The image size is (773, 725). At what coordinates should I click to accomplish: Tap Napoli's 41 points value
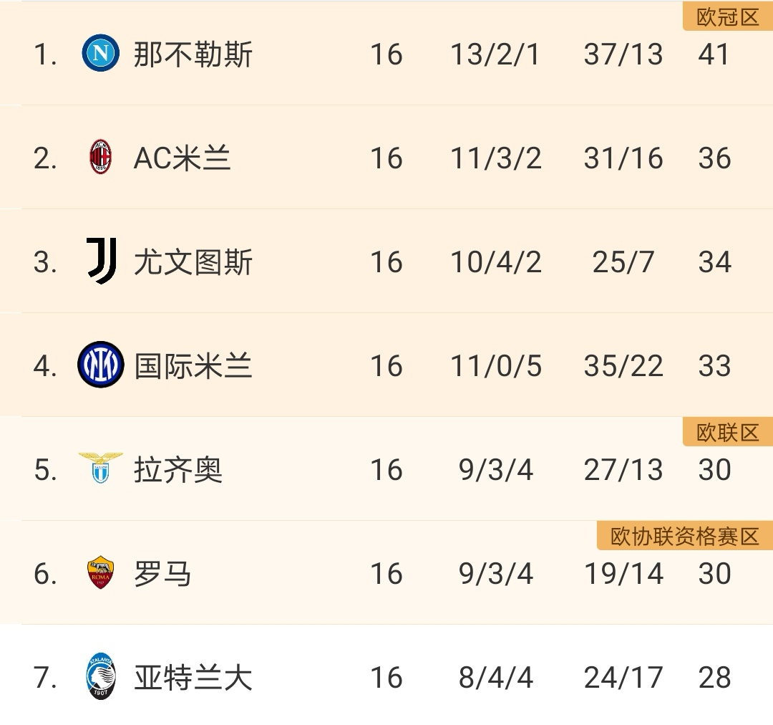[714, 54]
